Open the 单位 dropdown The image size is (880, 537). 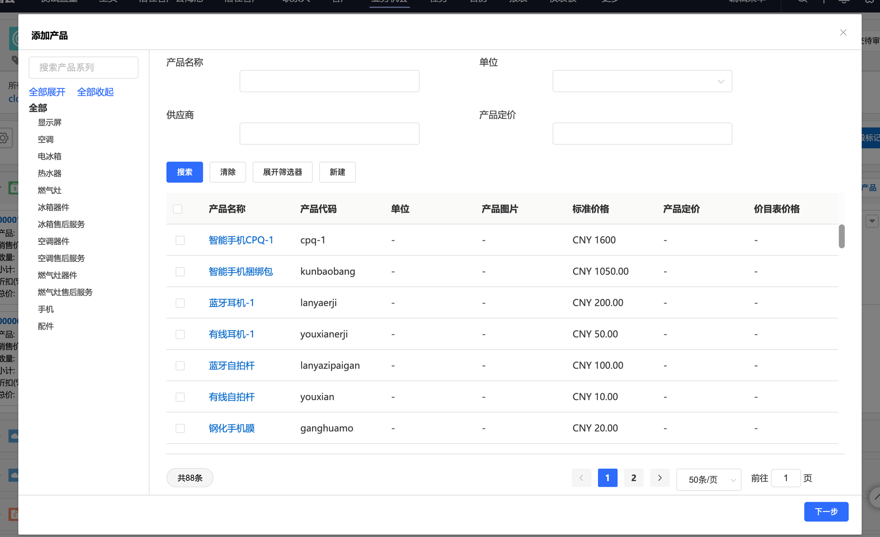point(642,81)
